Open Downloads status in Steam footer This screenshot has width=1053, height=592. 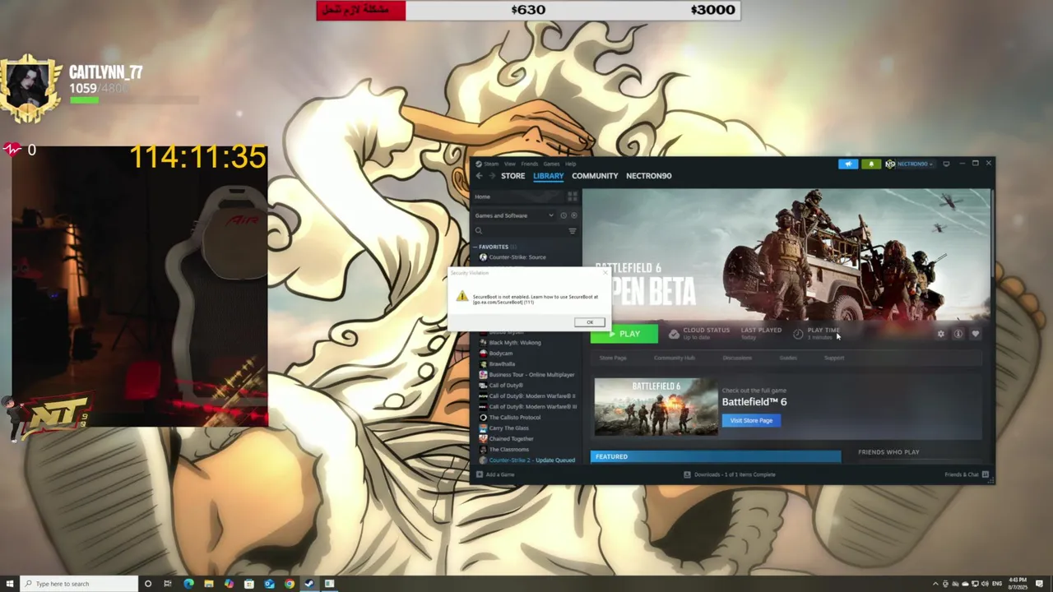pyautogui.click(x=730, y=474)
